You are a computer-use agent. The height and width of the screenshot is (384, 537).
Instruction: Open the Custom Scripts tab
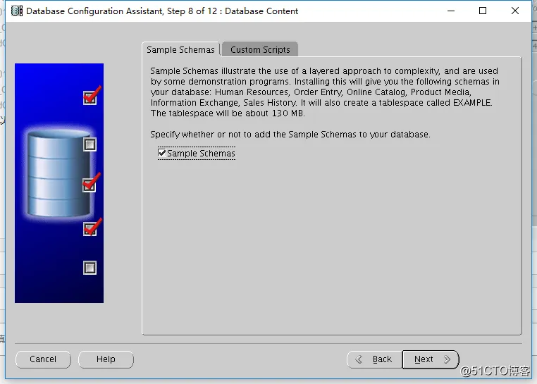pyautogui.click(x=260, y=49)
